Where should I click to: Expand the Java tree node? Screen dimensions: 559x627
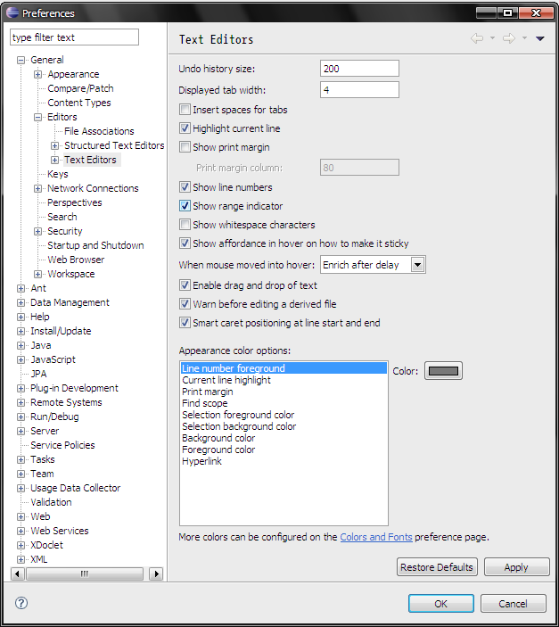[x=21, y=345]
